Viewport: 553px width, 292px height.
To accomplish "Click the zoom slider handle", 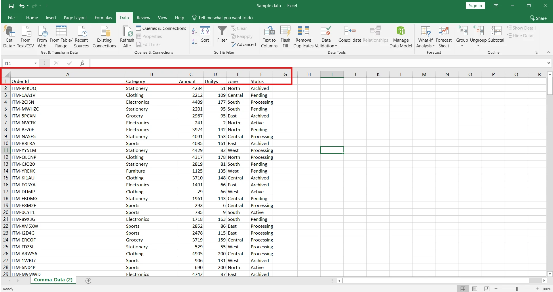I will (517, 289).
